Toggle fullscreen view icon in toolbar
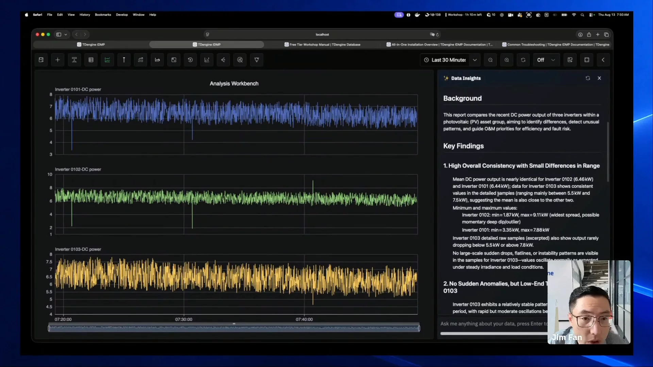Screen dimensions: 653x367 587,60
